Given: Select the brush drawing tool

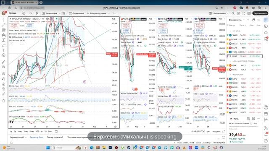Looking at the screenshot, I should (4, 45).
